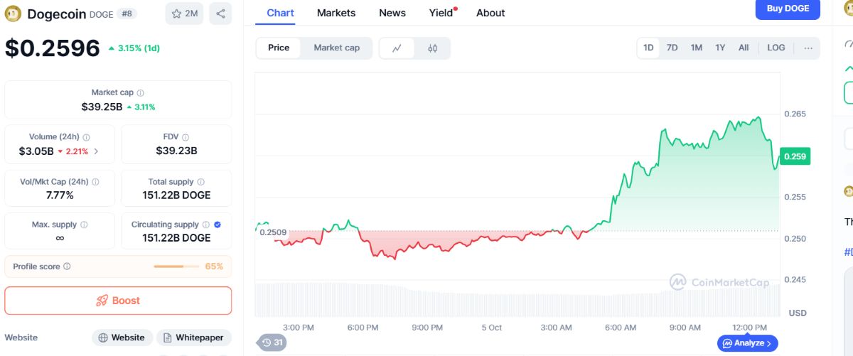The height and width of the screenshot is (356, 853).
Task: Click Market cap info icon
Action: pos(140,93)
